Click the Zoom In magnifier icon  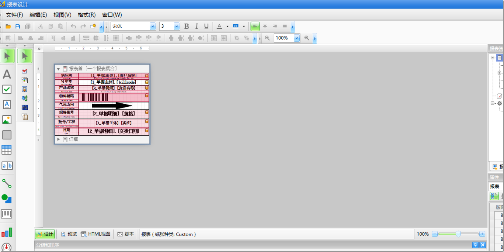307,38
